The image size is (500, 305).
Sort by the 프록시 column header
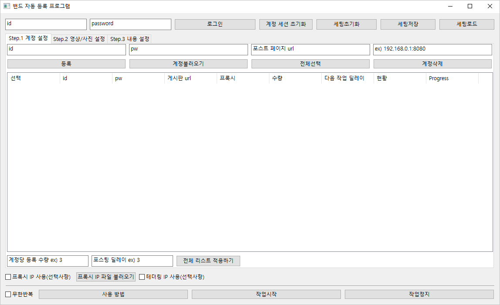pos(242,78)
